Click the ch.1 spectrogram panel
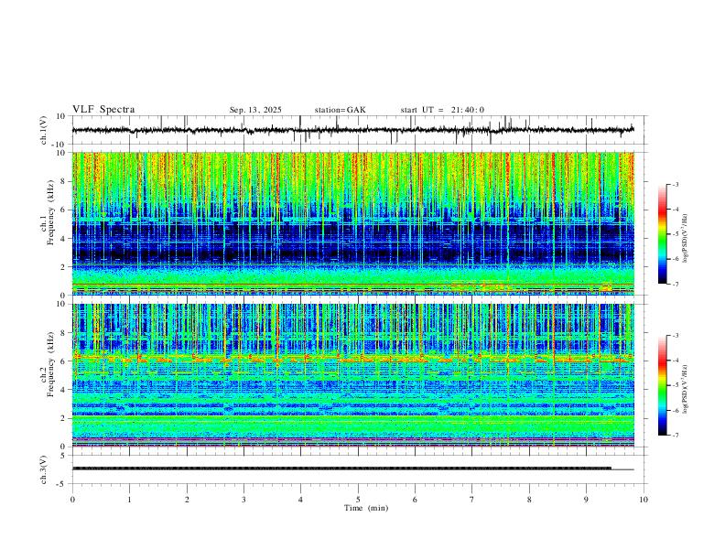This screenshot has width=725, height=560. 353,223
